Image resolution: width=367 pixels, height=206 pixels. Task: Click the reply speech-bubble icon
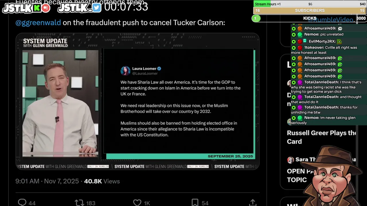tap(22, 203)
